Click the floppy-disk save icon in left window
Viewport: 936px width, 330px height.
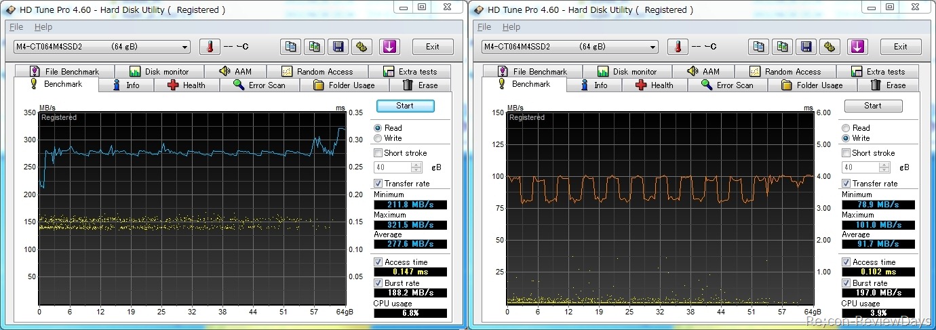(338, 47)
